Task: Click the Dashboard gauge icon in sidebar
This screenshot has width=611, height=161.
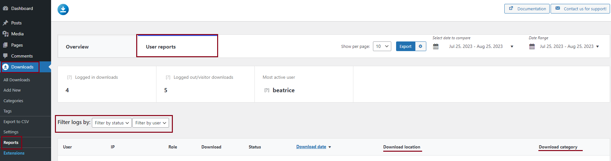Action: (x=5, y=8)
